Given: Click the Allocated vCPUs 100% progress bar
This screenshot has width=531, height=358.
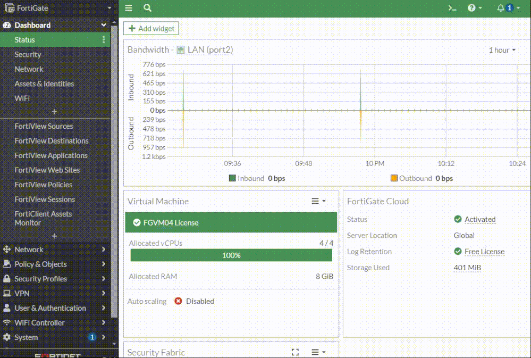Looking at the screenshot, I should click(231, 255).
